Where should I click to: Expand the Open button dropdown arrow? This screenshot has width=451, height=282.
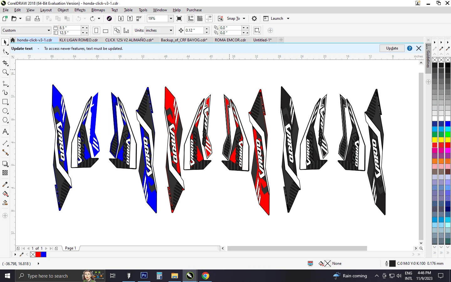pyautogui.click(x=20, y=18)
